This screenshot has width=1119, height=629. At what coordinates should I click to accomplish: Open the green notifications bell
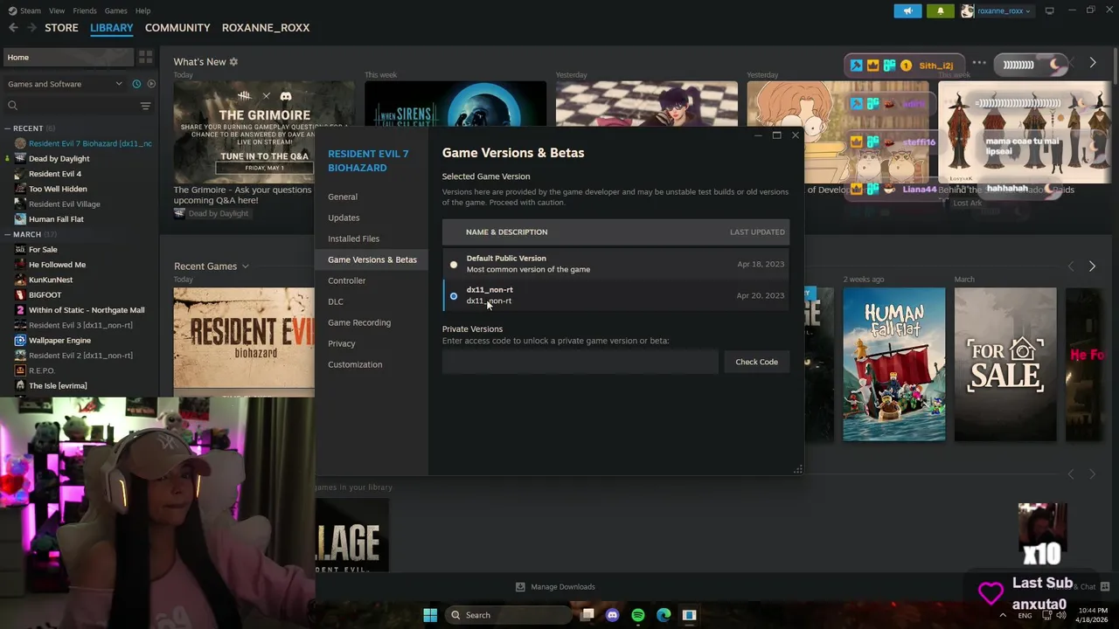click(941, 10)
